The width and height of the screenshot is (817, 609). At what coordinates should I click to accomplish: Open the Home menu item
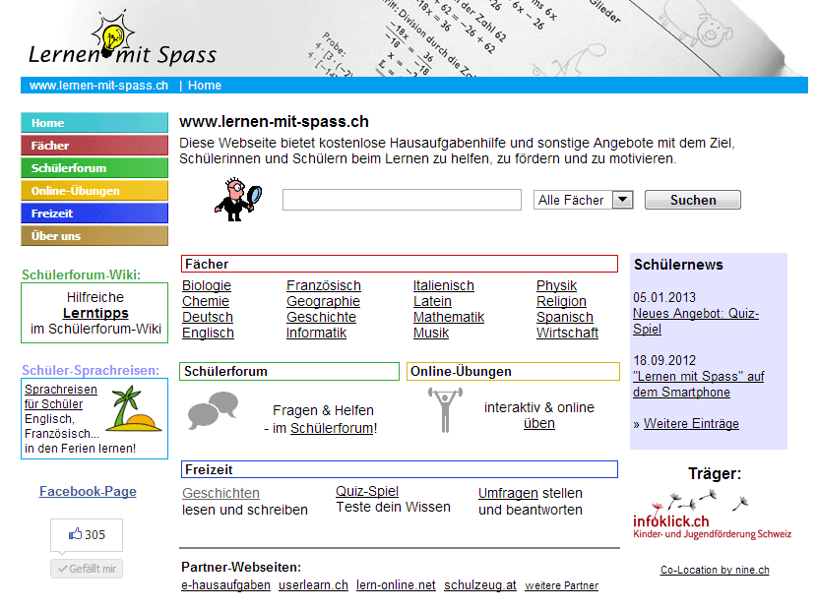(x=94, y=123)
